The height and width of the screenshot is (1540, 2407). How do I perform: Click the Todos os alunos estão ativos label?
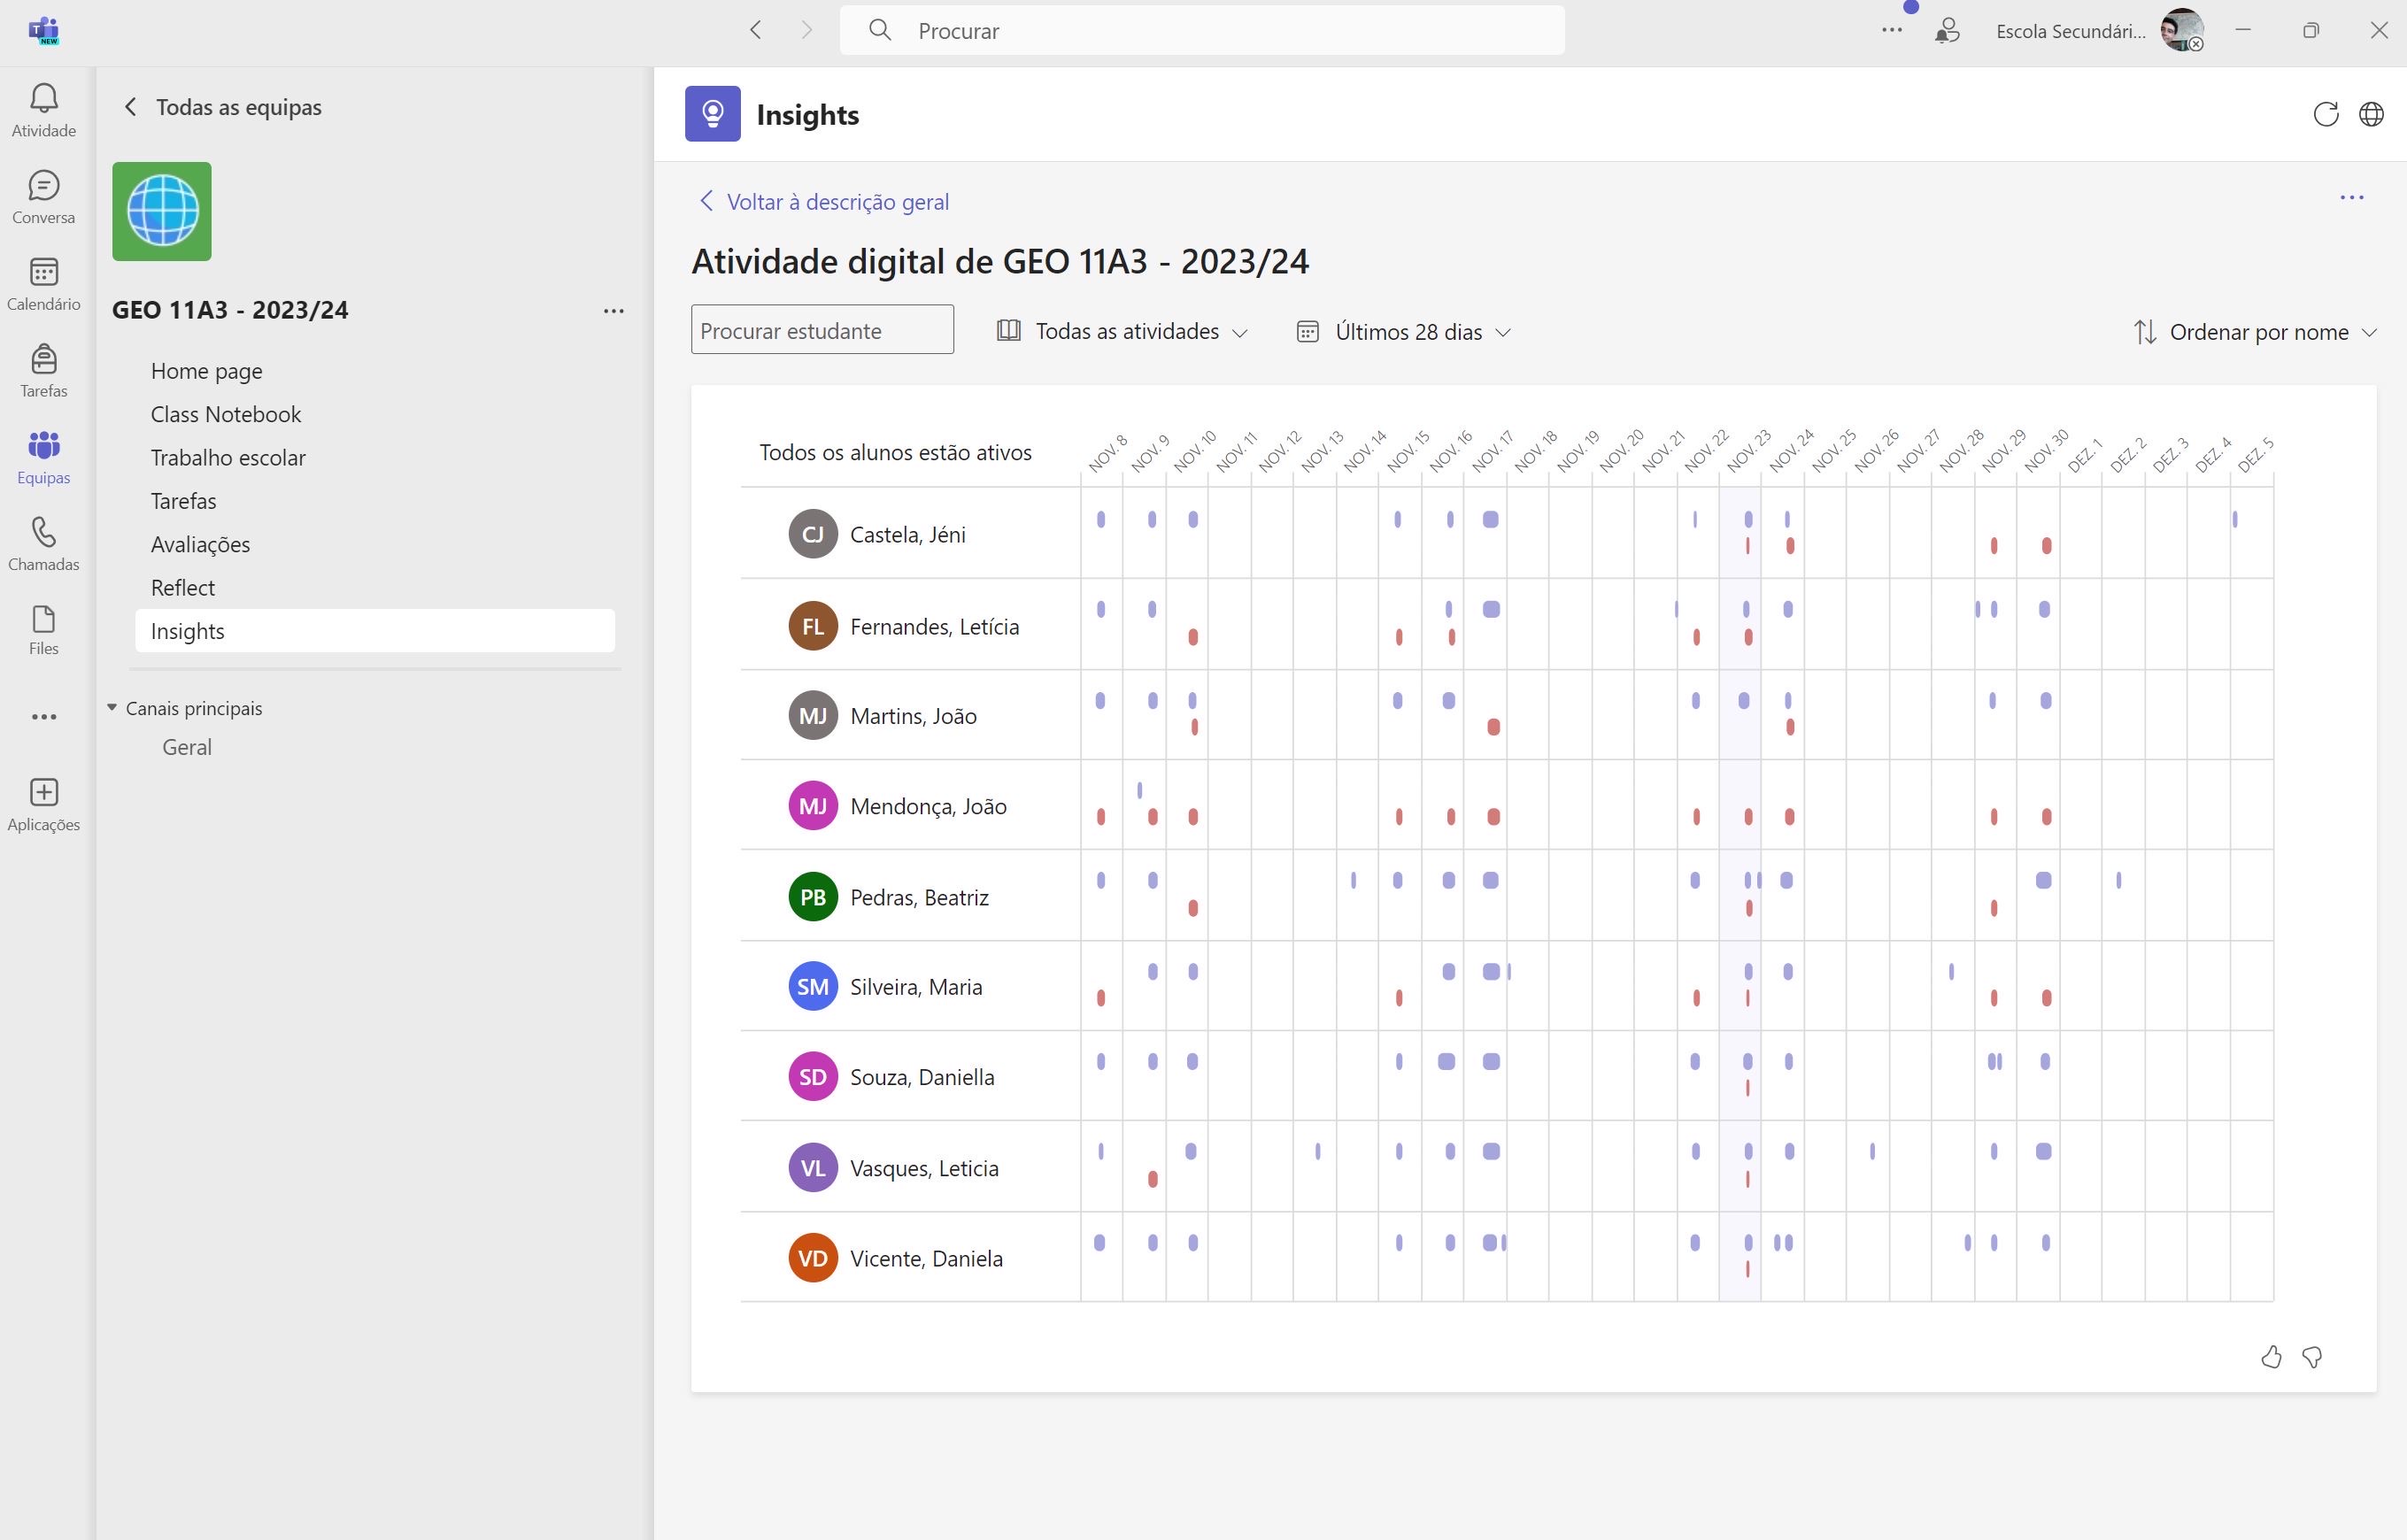click(895, 452)
